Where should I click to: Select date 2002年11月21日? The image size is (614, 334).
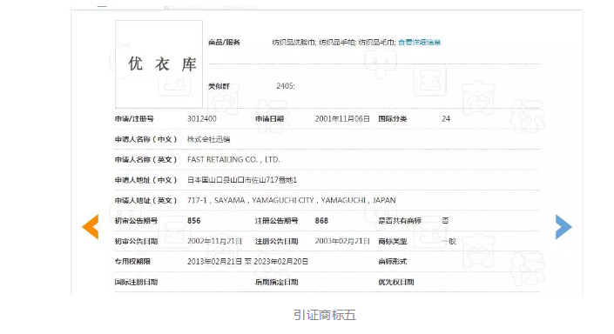pyautogui.click(x=214, y=241)
